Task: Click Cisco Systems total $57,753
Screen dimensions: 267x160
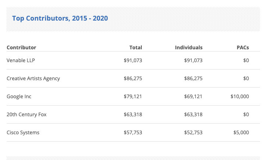Action: [x=133, y=132]
